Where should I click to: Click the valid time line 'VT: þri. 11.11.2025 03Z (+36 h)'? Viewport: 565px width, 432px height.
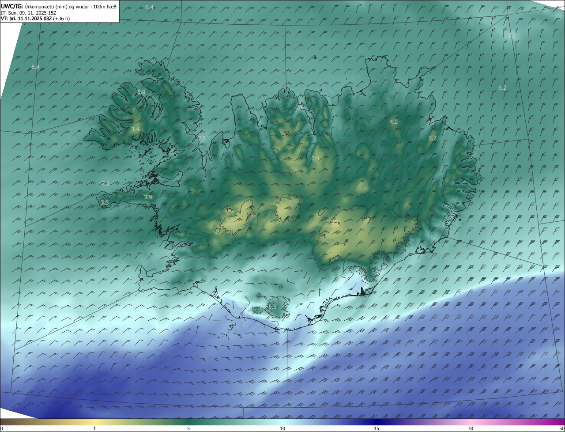(x=35, y=19)
